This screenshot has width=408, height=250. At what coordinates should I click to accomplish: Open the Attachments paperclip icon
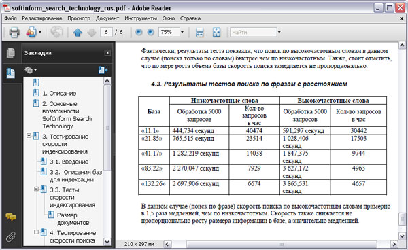point(11,236)
